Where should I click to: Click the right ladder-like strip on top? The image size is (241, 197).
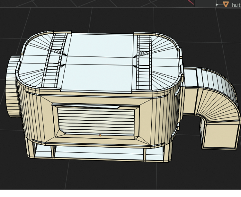[144, 63]
